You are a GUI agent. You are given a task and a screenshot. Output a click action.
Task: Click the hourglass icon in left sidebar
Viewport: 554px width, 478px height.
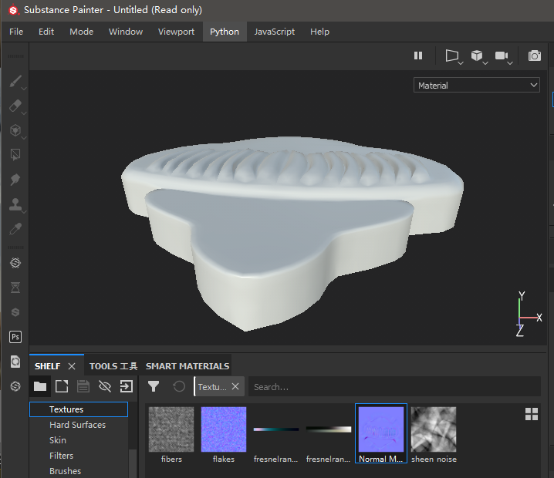15,288
